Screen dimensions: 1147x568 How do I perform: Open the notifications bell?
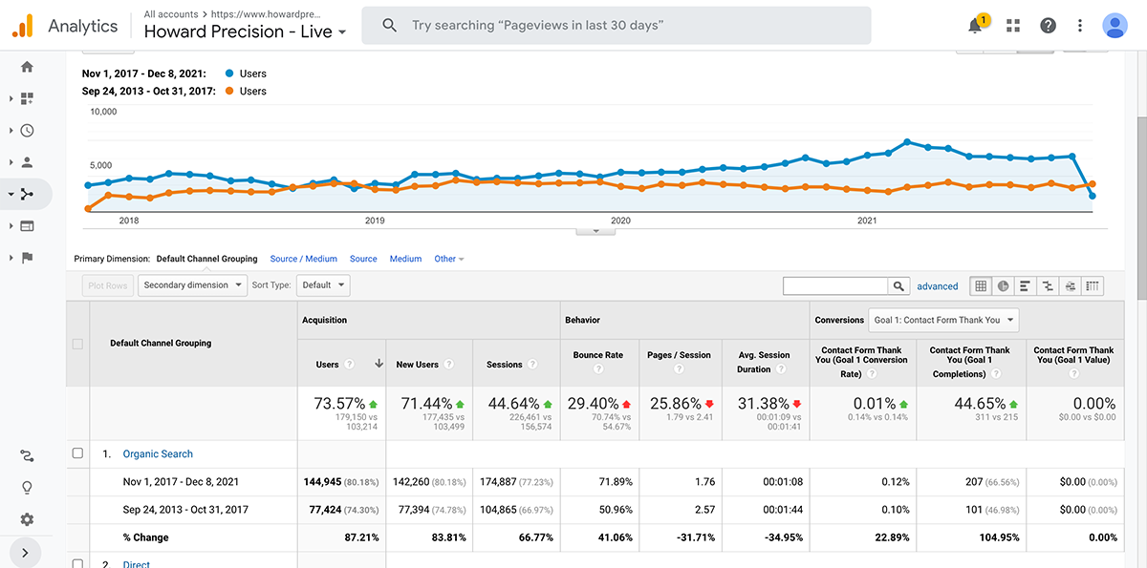975,26
